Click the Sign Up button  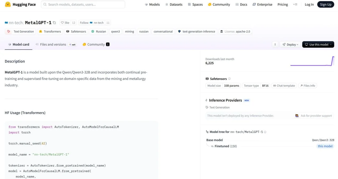tap(325, 4)
